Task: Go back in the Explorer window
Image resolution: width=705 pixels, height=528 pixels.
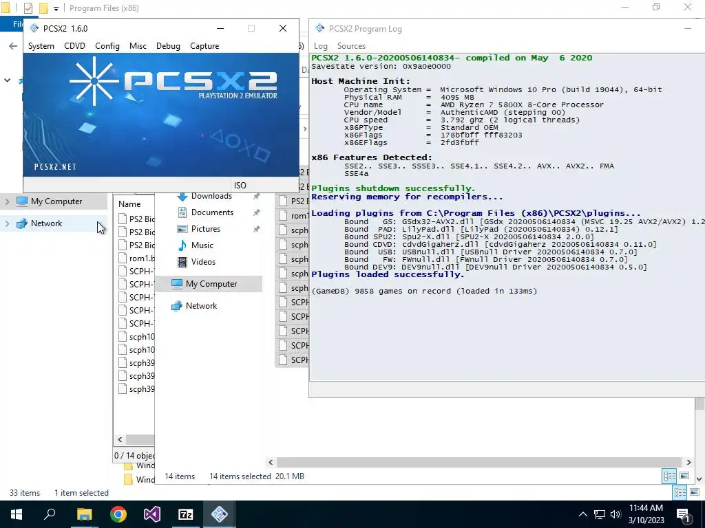Action: tap(13, 46)
